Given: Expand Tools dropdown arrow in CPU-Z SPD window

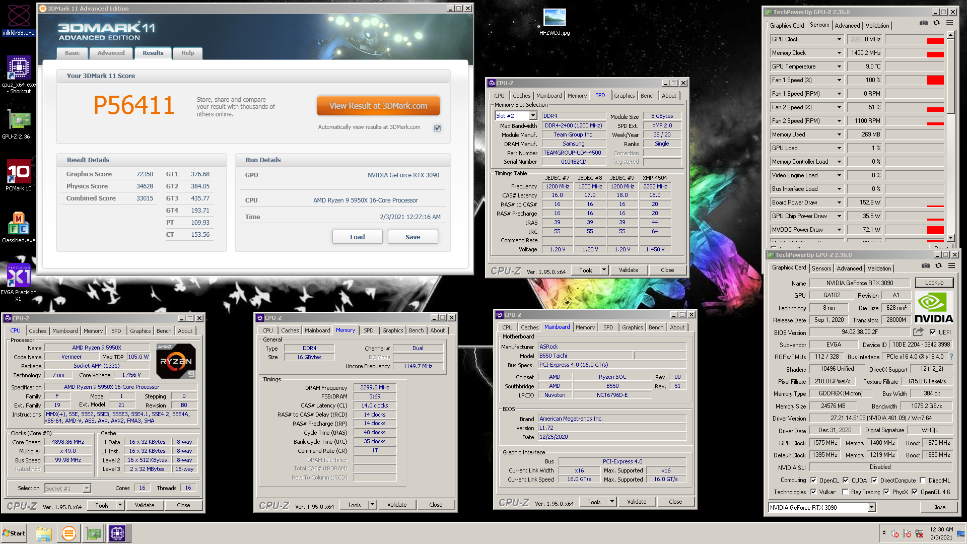Looking at the screenshot, I should coord(604,270).
